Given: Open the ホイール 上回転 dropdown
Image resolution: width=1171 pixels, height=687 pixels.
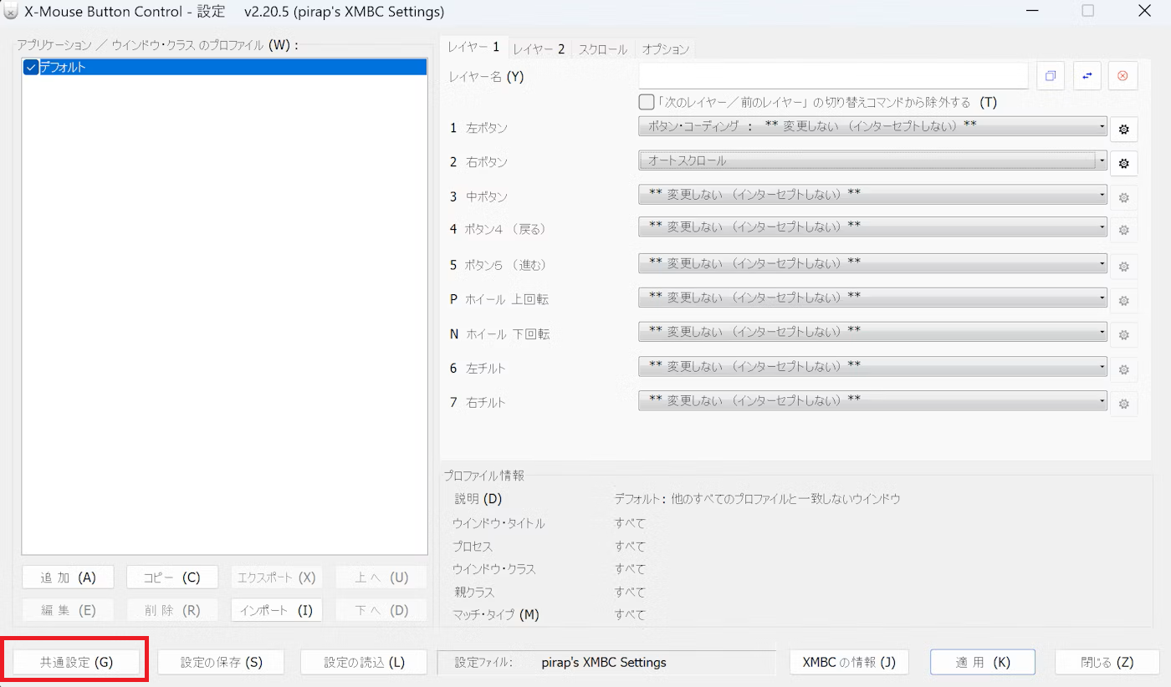Looking at the screenshot, I should (x=872, y=298).
